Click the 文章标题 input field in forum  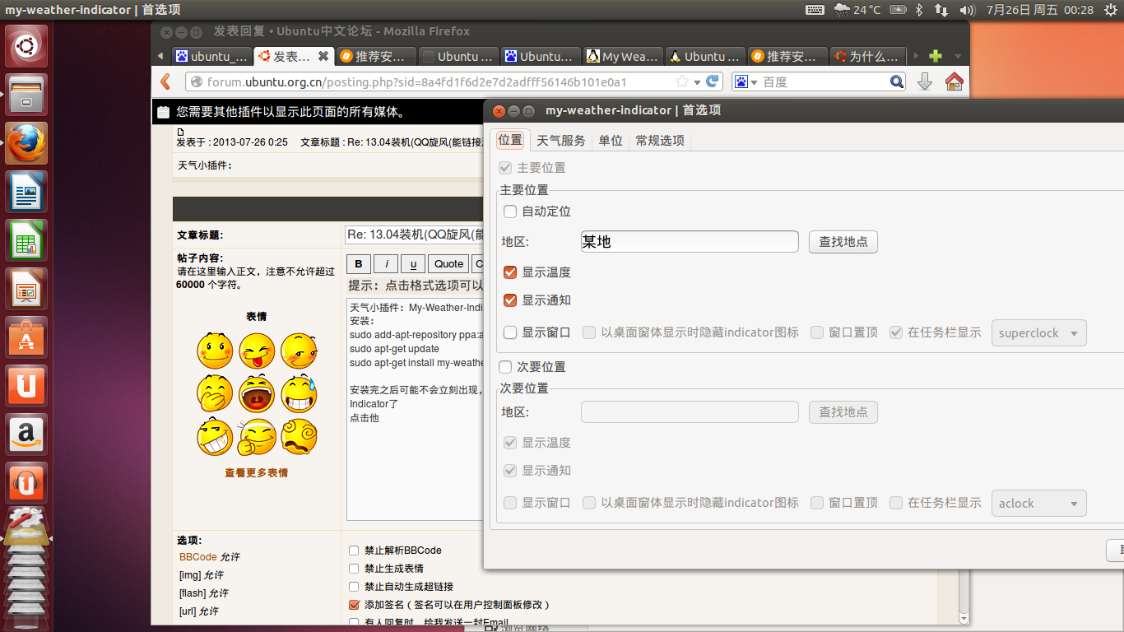click(x=414, y=235)
